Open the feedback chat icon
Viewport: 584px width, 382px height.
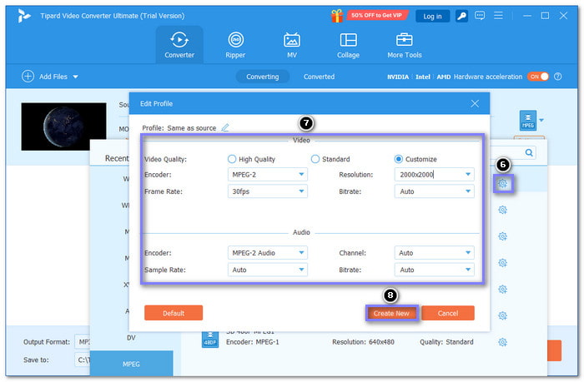(x=480, y=16)
